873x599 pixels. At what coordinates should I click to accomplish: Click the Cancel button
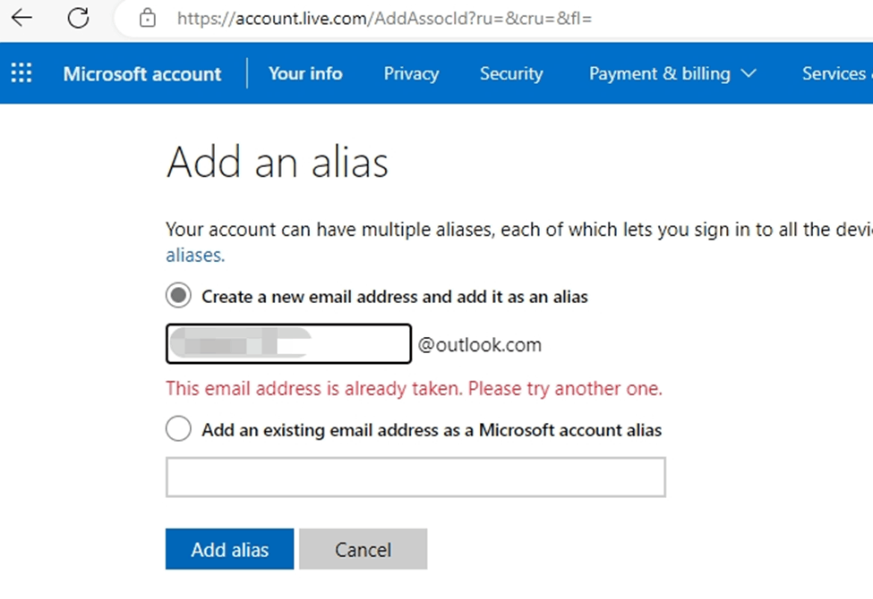pyautogui.click(x=363, y=549)
